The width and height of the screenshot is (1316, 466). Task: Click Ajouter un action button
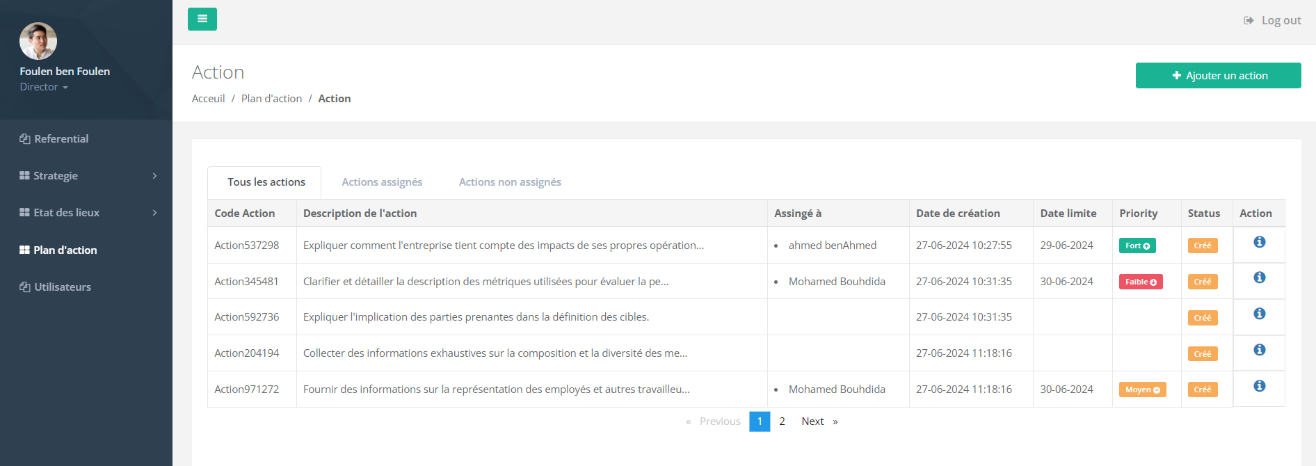[x=1218, y=76]
